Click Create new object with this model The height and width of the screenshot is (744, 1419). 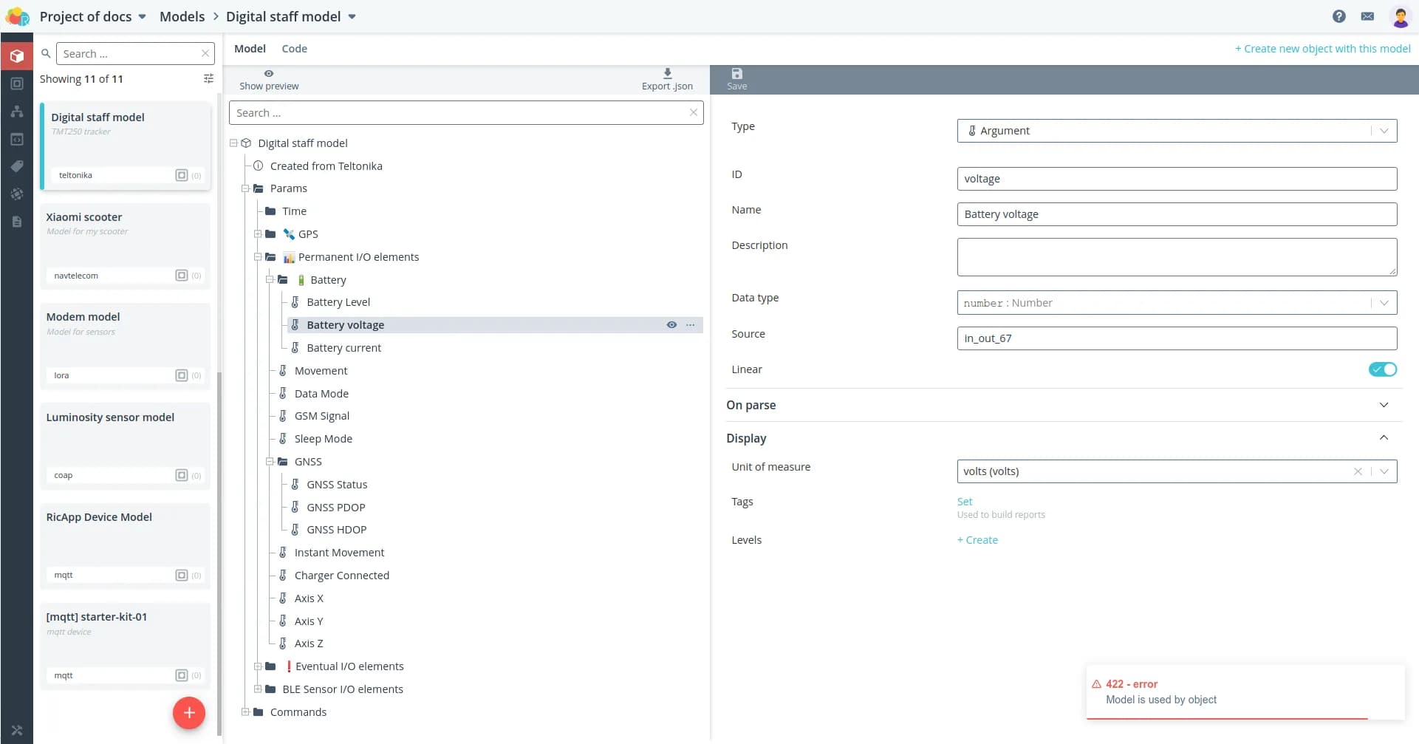[1322, 49]
